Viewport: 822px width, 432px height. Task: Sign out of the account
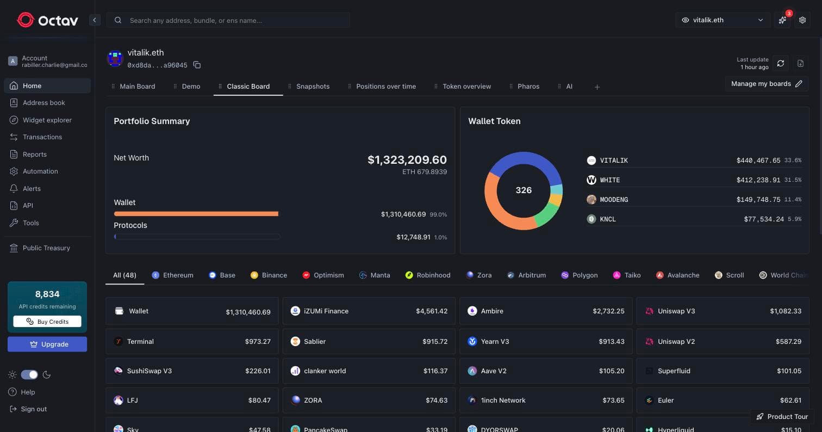click(28, 409)
